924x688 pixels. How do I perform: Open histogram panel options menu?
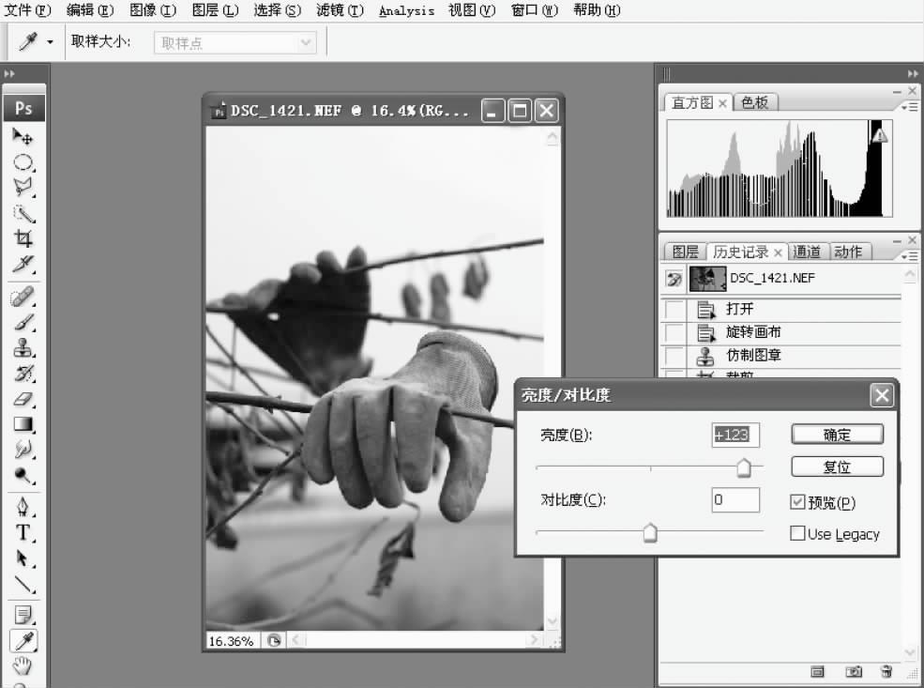coord(909,107)
